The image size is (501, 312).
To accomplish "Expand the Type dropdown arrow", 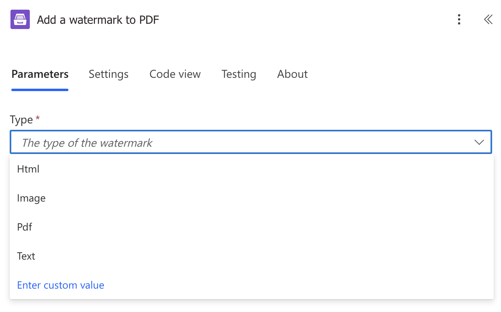I will pyautogui.click(x=479, y=142).
